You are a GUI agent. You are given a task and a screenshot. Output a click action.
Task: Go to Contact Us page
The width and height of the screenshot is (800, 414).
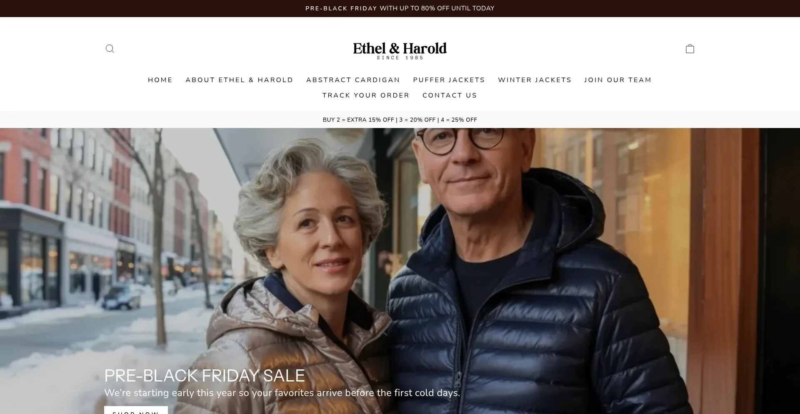pos(450,95)
